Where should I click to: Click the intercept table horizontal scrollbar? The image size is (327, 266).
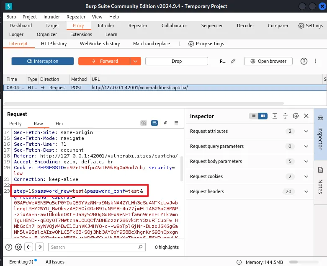144,103
